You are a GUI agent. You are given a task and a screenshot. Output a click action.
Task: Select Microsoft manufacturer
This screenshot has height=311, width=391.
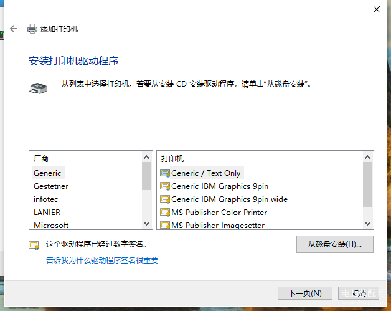click(51, 225)
